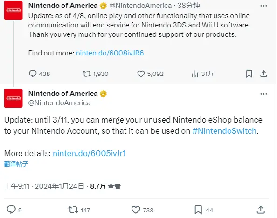Screen dimensions: 277x218
Task: Like the tweet with 5,092 likes
Action: [150, 74]
